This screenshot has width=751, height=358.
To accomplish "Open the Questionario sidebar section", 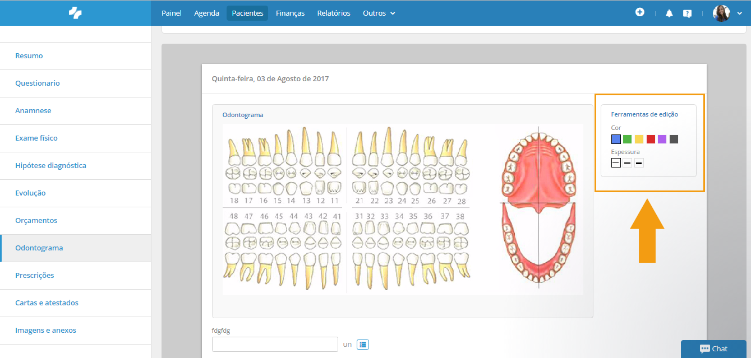I will 75,83.
